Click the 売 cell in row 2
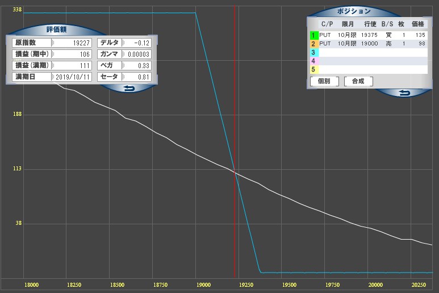 click(x=388, y=44)
